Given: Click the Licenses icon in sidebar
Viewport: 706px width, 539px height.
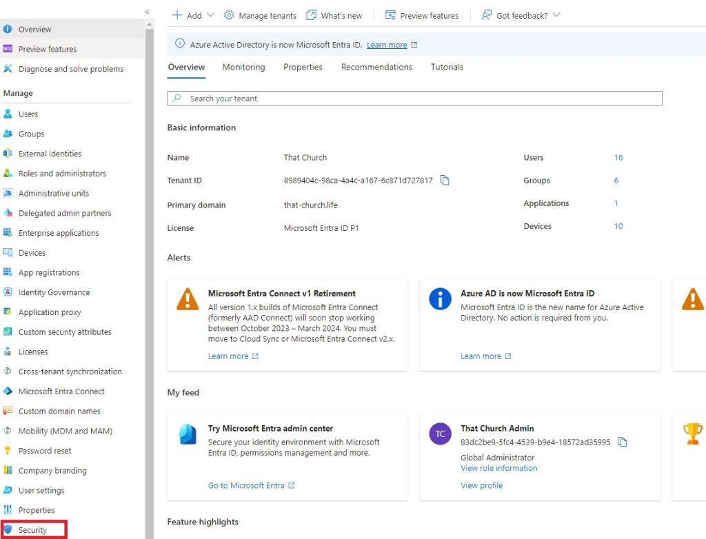Looking at the screenshot, I should [x=8, y=352].
